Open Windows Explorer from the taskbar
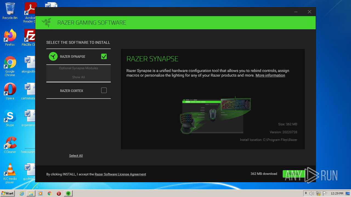Viewport: 351px width, 197px height. tap(31, 193)
